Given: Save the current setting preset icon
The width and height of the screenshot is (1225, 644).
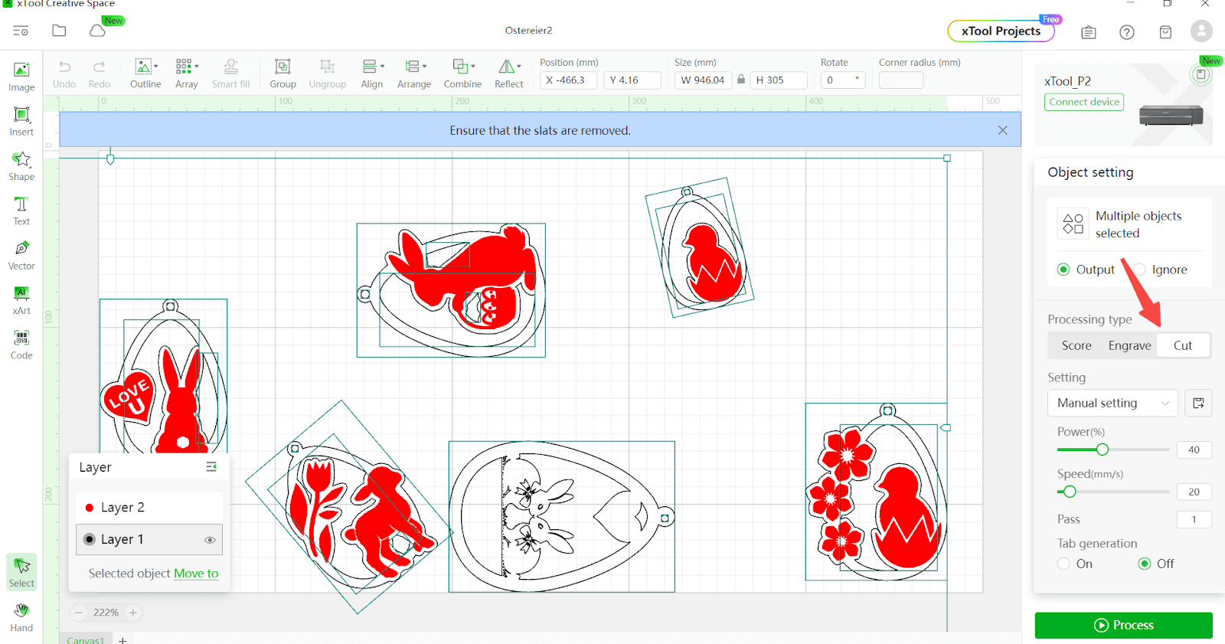Looking at the screenshot, I should (x=1198, y=403).
